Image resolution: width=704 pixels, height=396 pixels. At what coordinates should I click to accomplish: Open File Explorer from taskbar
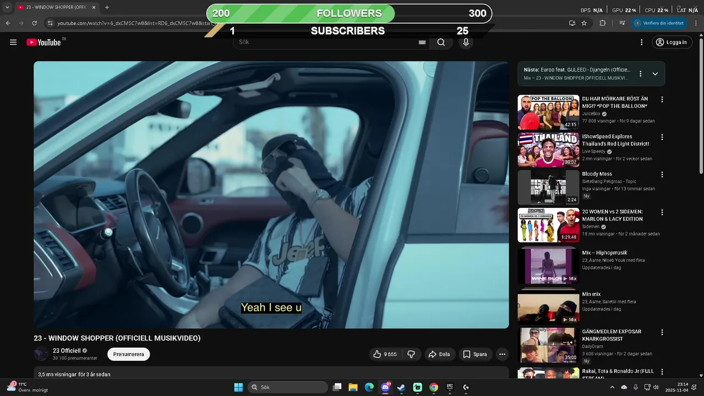click(353, 387)
